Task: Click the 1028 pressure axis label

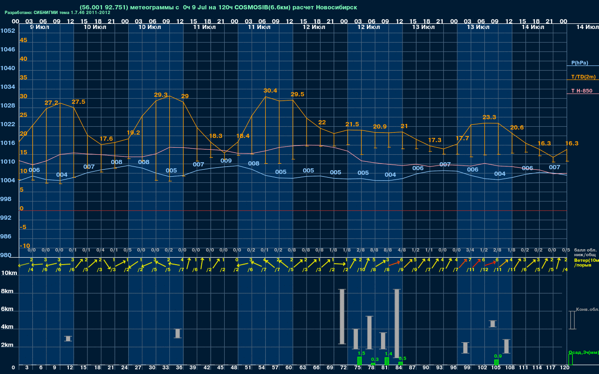Action: click(x=7, y=106)
